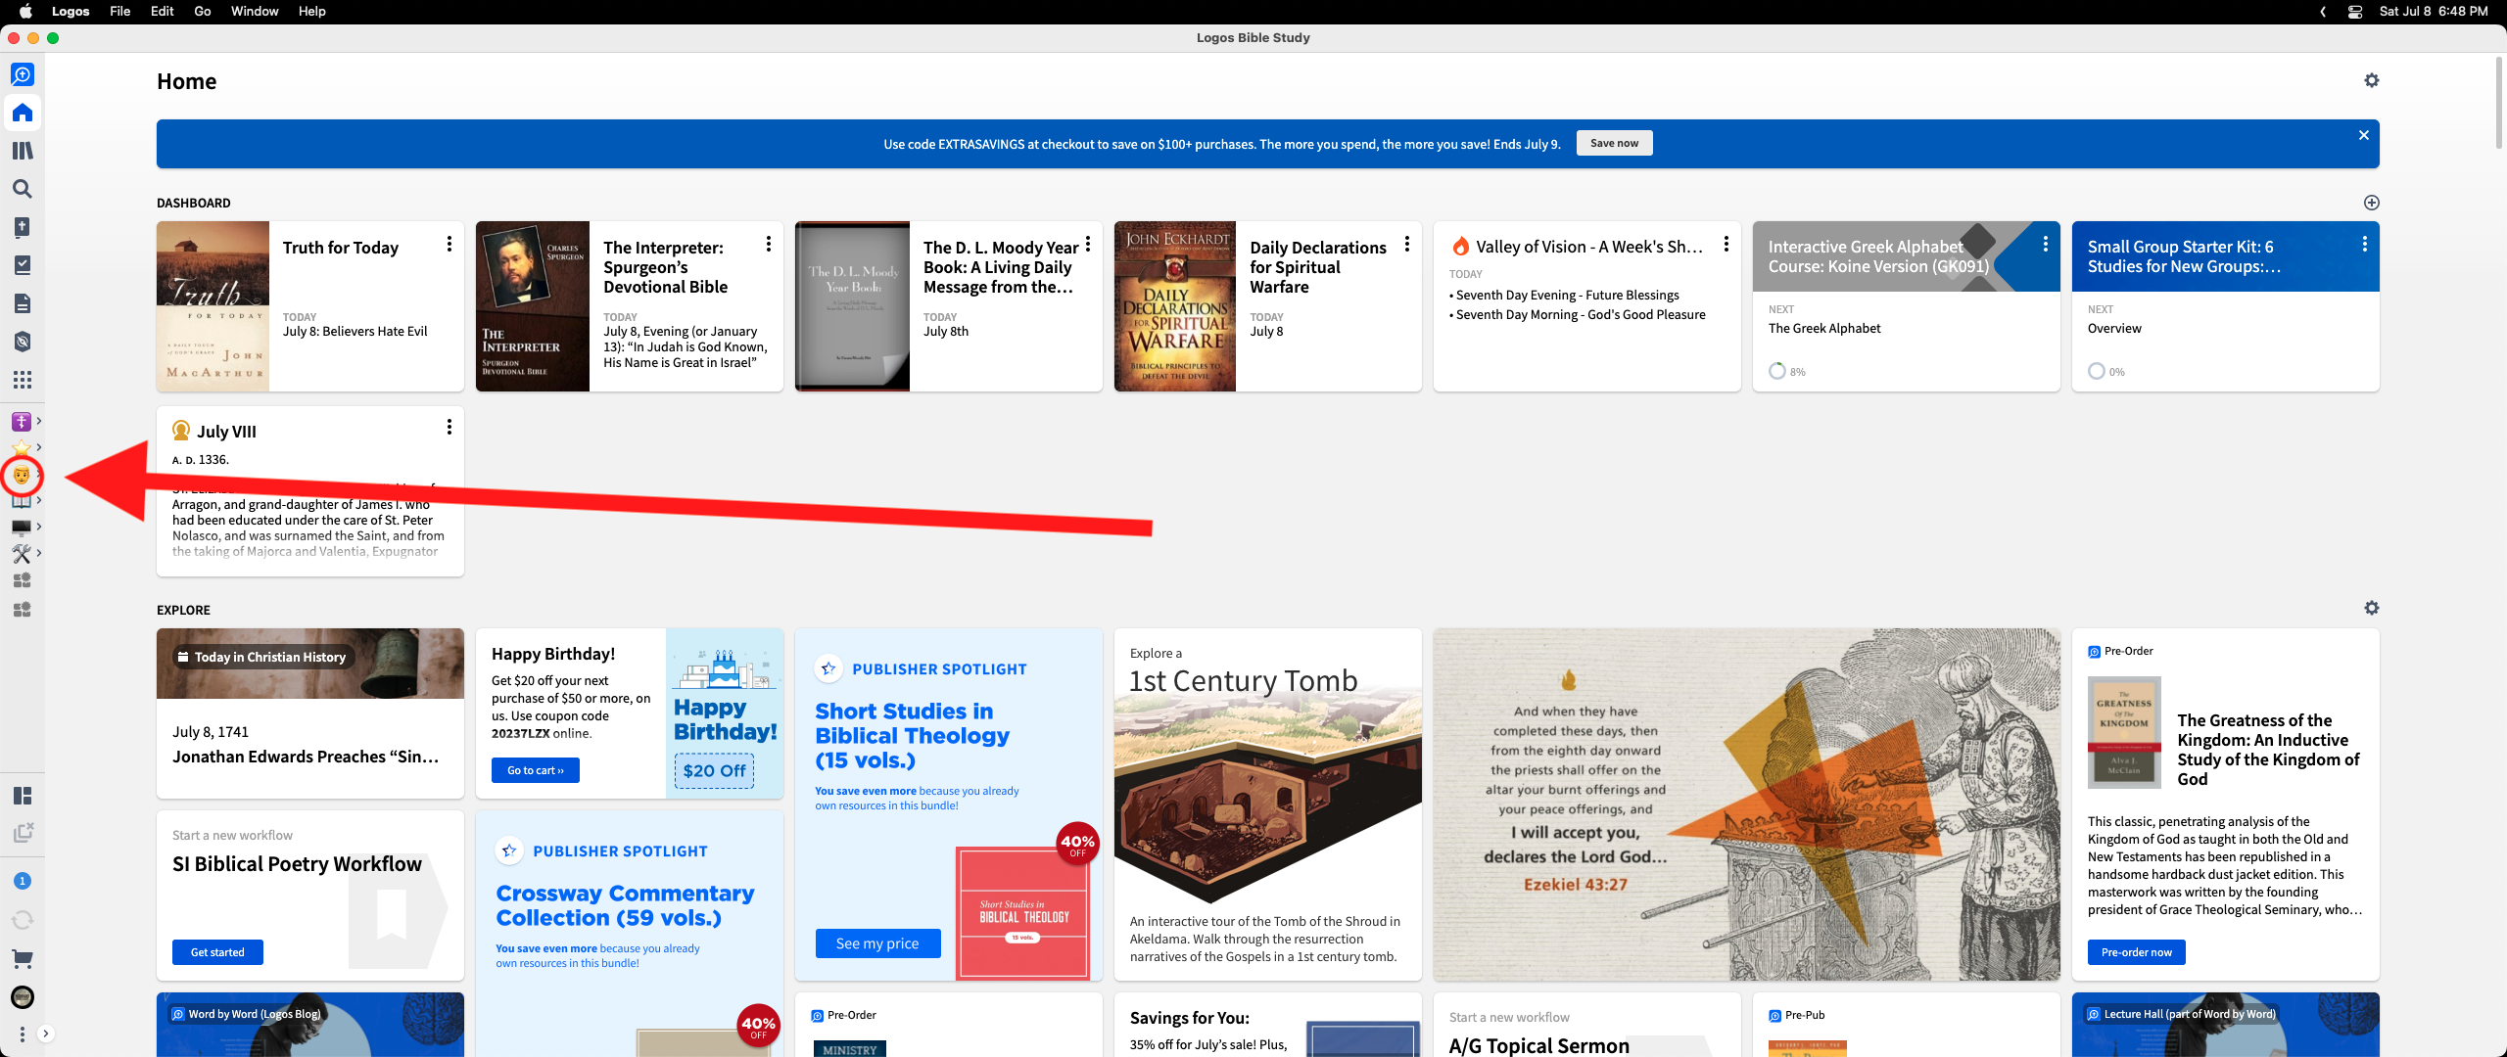The width and height of the screenshot is (2507, 1057).
Task: Expand the sidebar with the chevron button
Action: pos(45,1034)
